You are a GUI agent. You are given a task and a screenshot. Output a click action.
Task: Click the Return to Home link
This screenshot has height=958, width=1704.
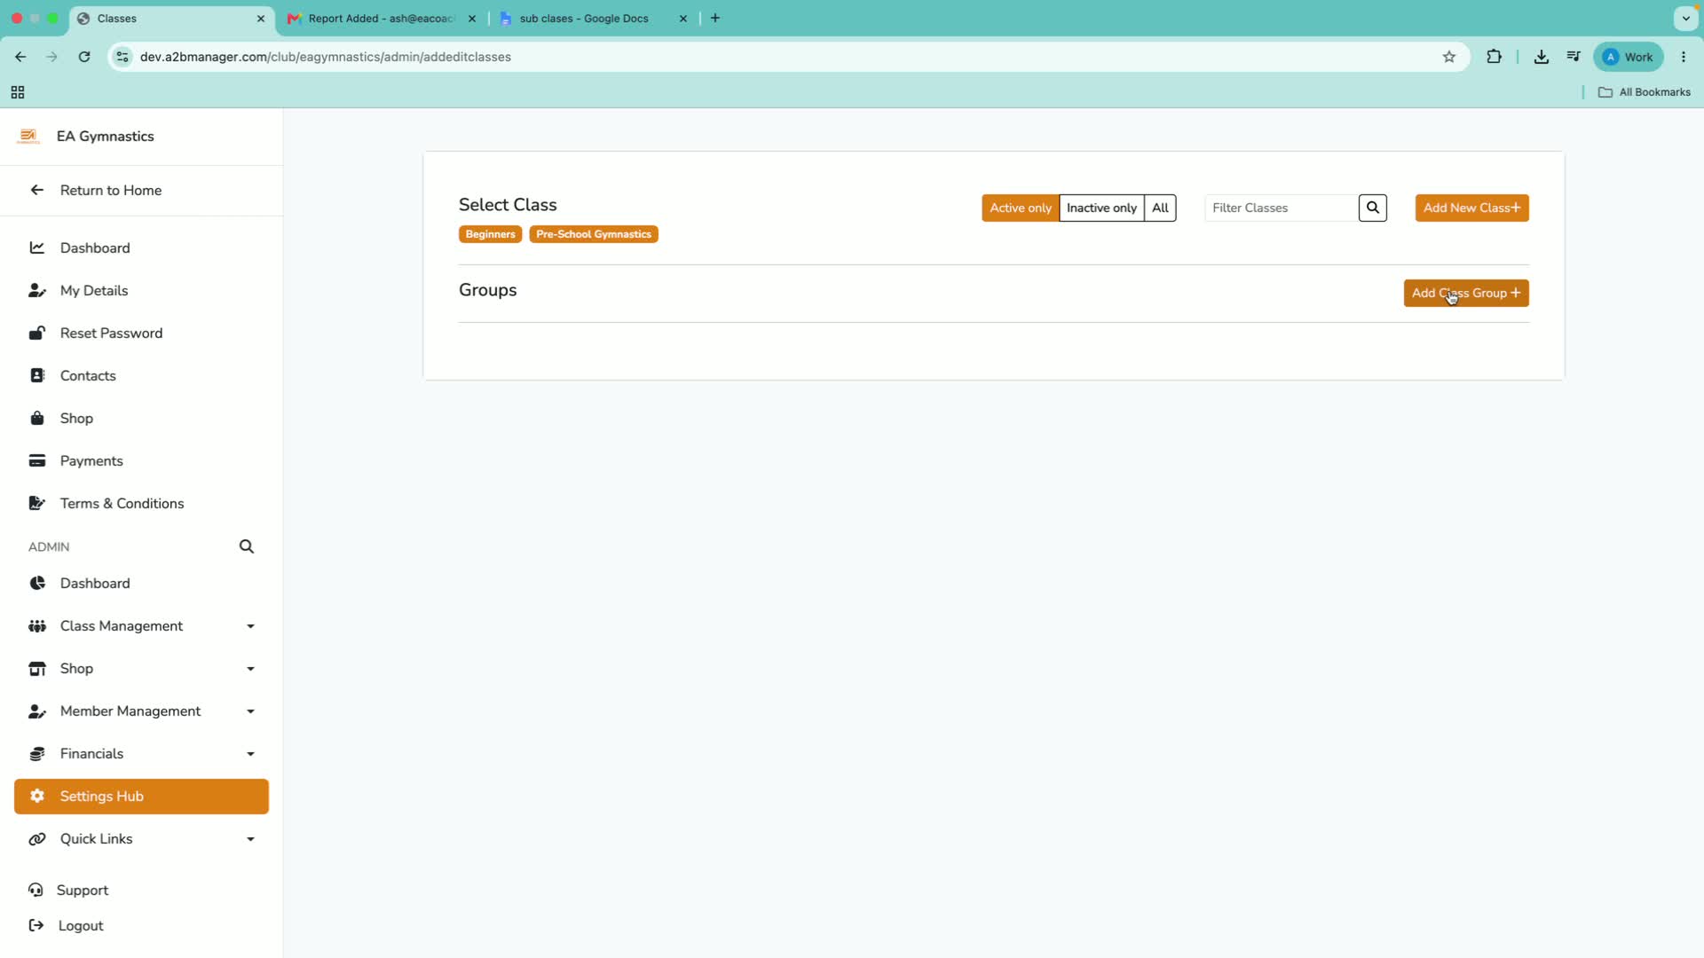click(x=111, y=190)
